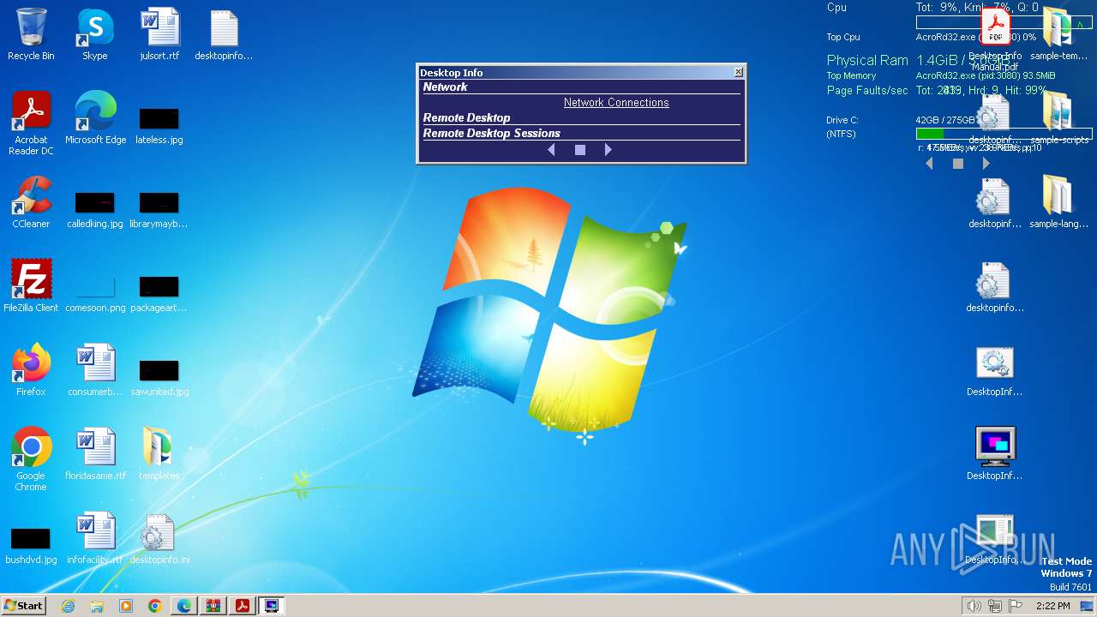Open Acrobat Reader DC shortcut

click(31, 123)
